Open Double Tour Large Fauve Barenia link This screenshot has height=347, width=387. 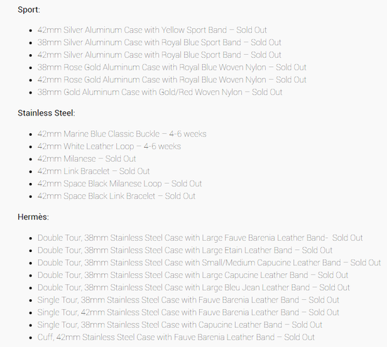click(x=200, y=238)
